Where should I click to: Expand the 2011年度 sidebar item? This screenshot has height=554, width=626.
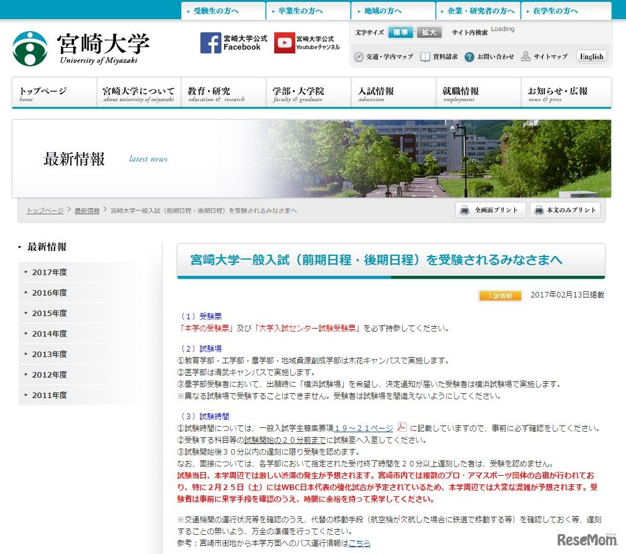[49, 395]
